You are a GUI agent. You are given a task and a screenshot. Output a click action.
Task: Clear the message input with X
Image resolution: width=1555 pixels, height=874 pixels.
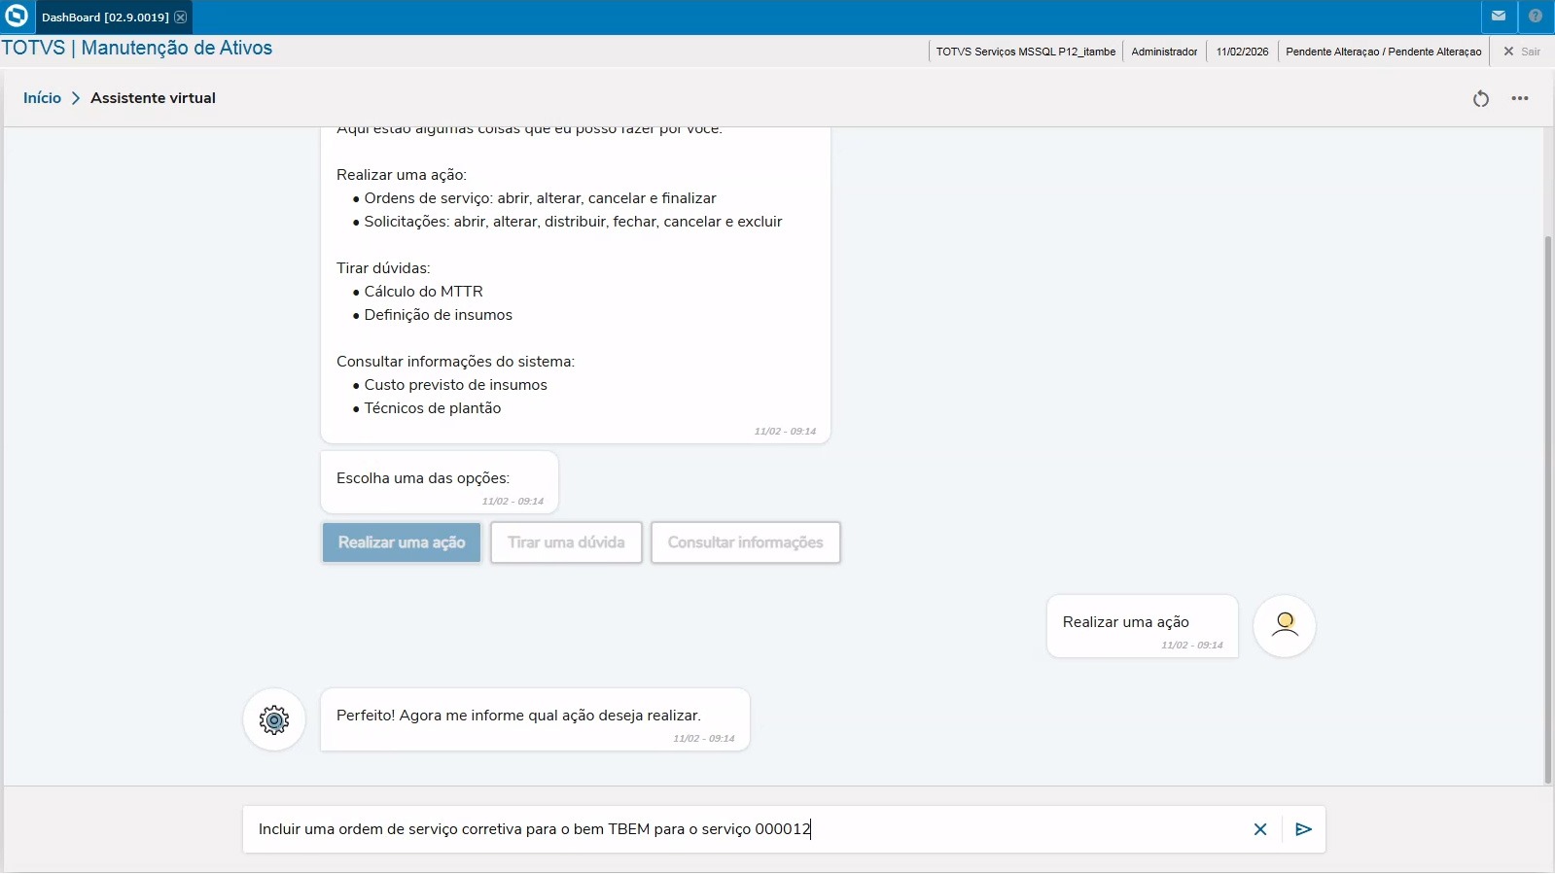(x=1260, y=829)
